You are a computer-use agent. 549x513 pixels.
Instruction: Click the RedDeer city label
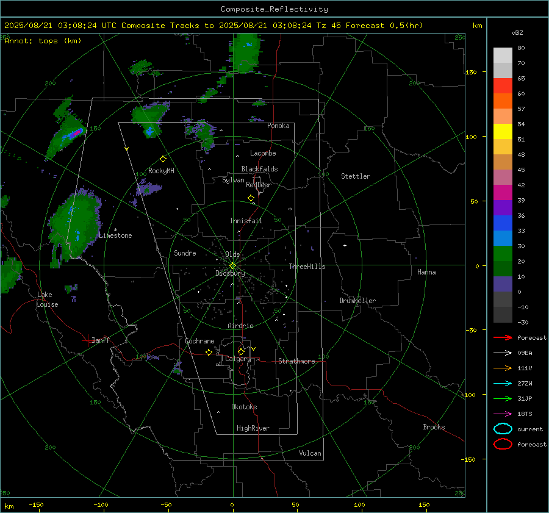click(x=259, y=185)
